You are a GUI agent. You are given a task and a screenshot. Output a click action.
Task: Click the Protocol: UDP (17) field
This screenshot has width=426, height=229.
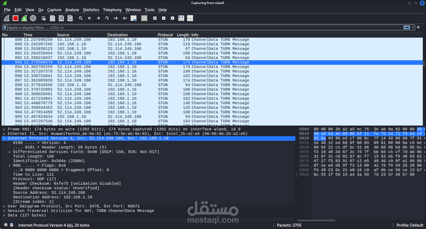point(34,179)
